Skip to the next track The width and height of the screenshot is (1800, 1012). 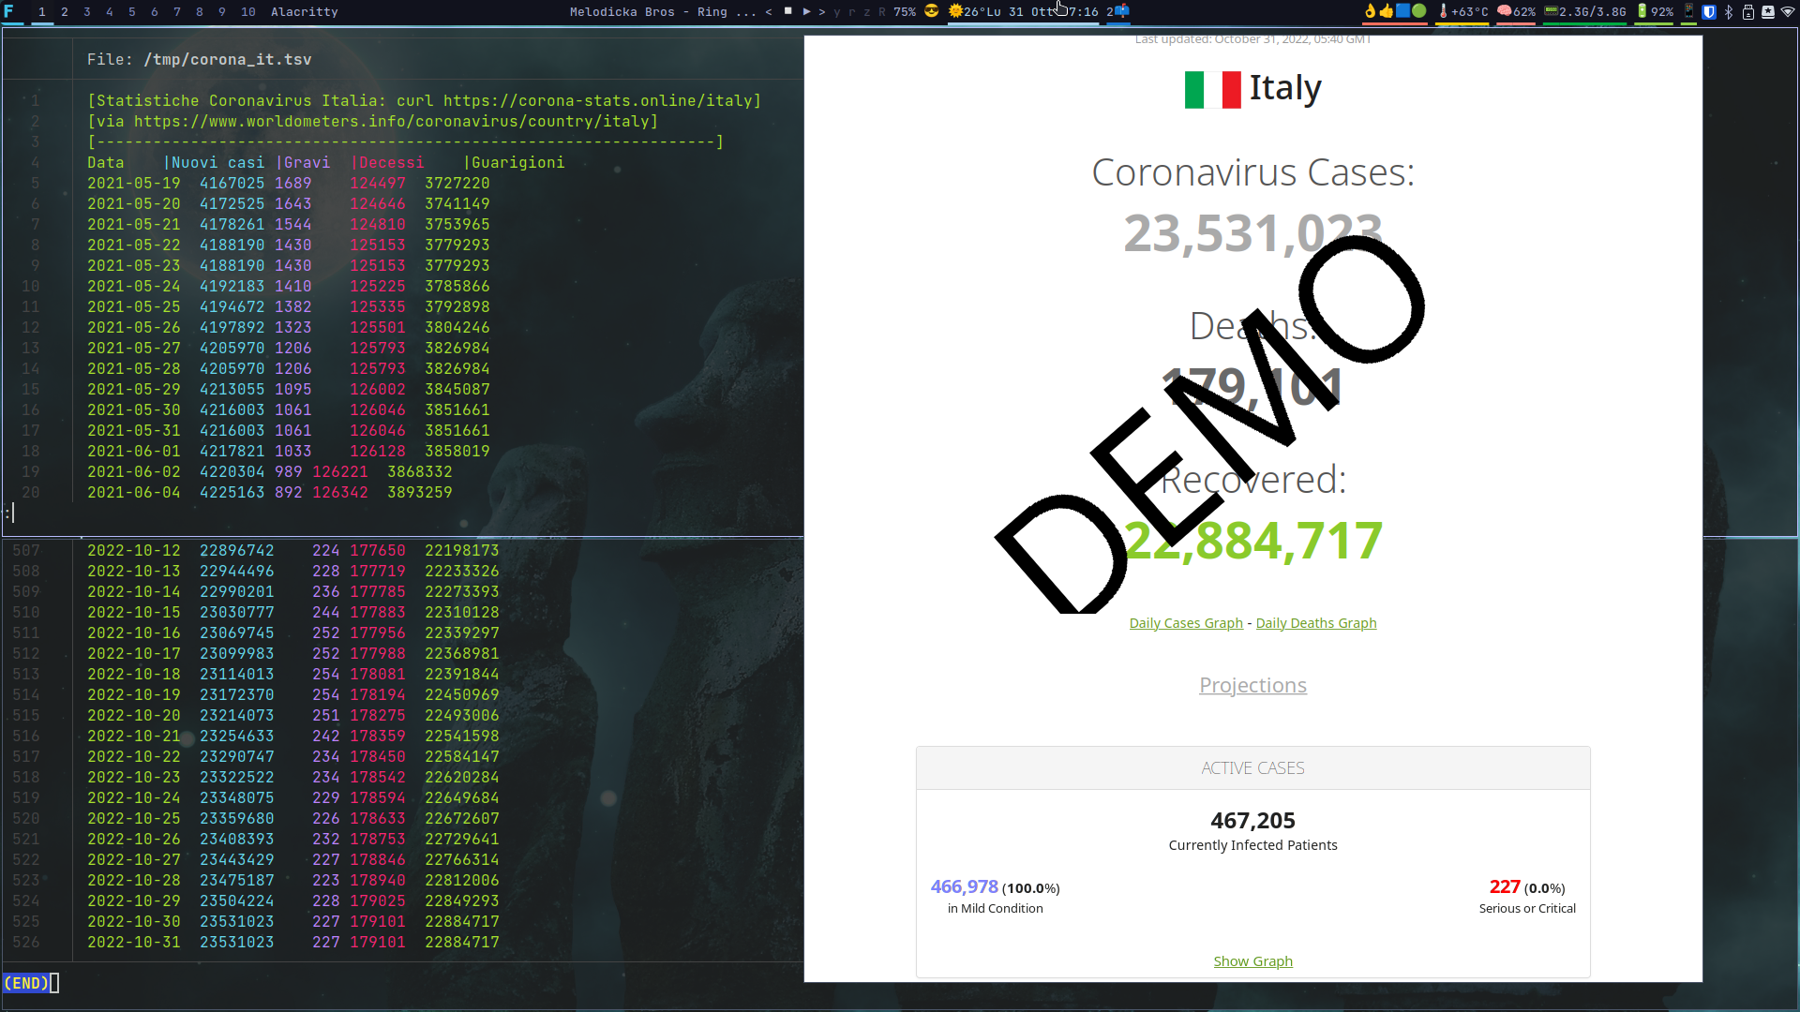pos(822,12)
